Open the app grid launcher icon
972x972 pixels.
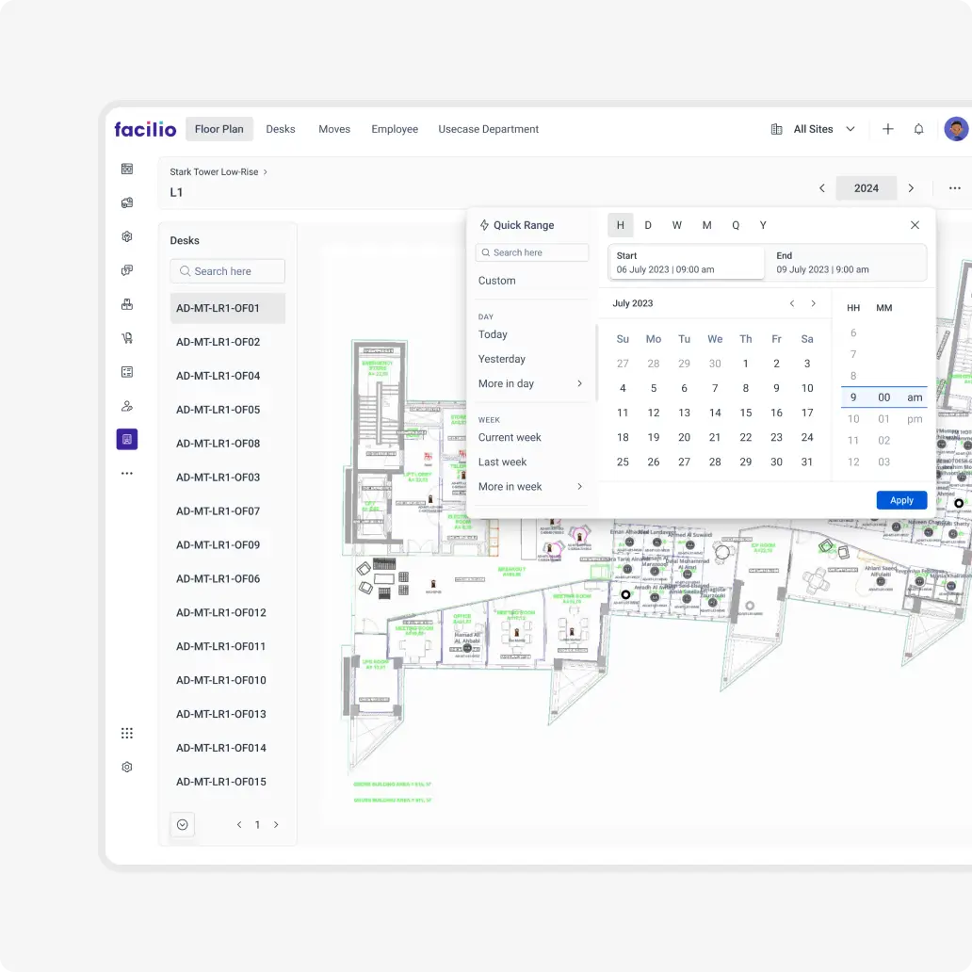pos(127,734)
